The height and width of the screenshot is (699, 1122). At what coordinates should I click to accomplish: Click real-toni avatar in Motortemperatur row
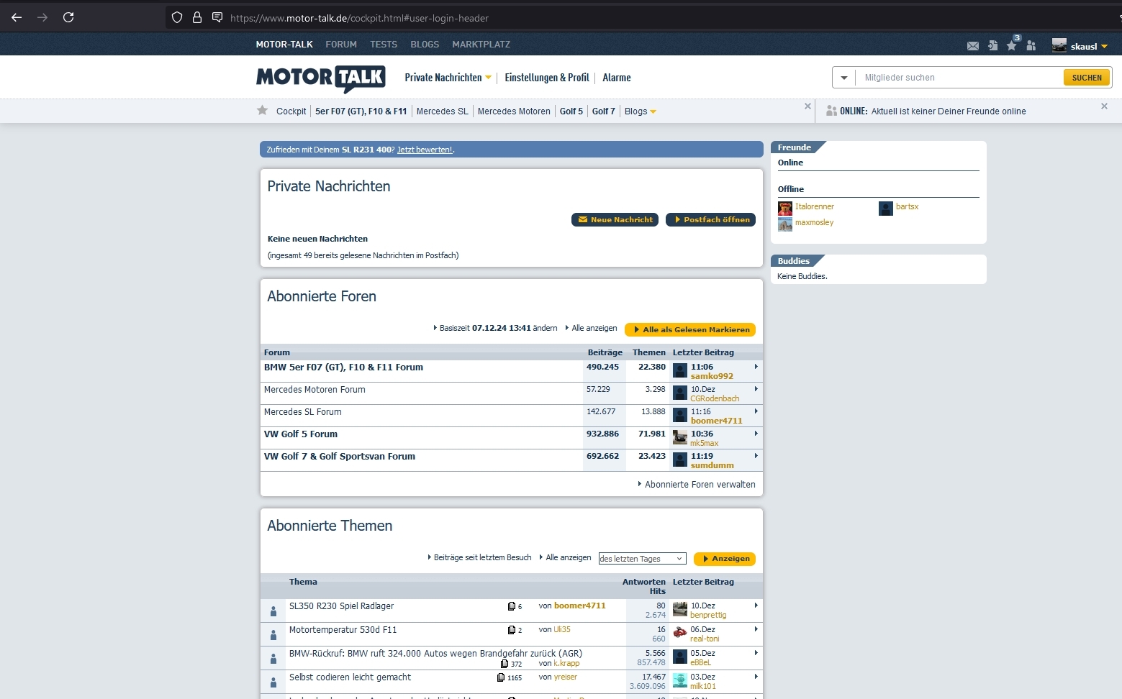pyautogui.click(x=680, y=633)
